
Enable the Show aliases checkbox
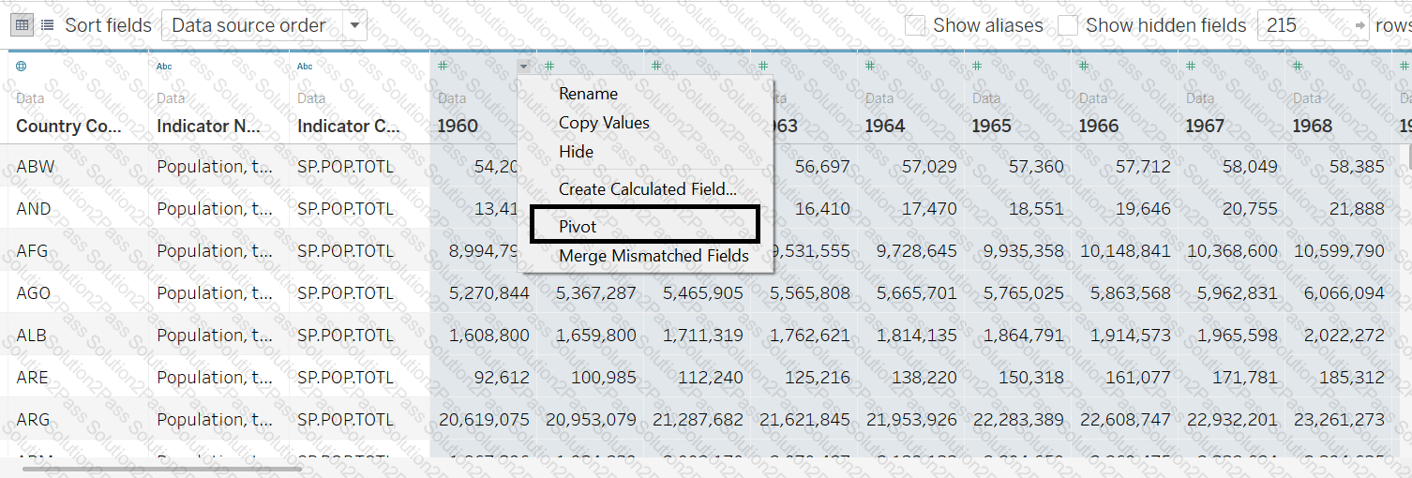pos(915,25)
